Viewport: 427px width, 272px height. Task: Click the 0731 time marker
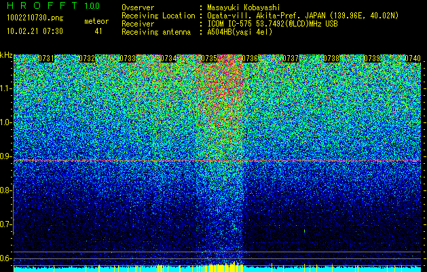46,58
